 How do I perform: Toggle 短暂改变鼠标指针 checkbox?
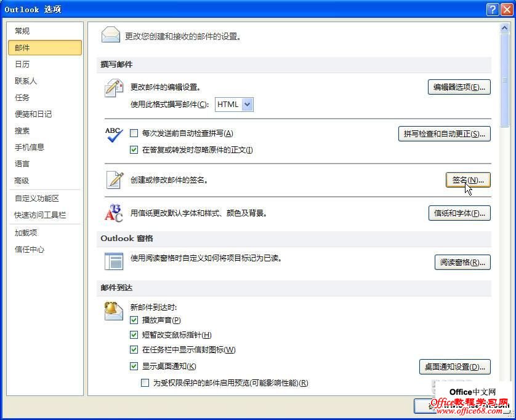click(x=134, y=335)
